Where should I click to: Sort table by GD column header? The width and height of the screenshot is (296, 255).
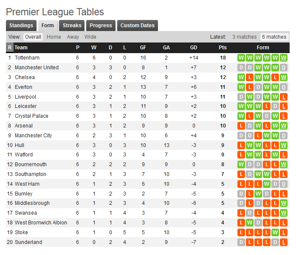(194, 48)
